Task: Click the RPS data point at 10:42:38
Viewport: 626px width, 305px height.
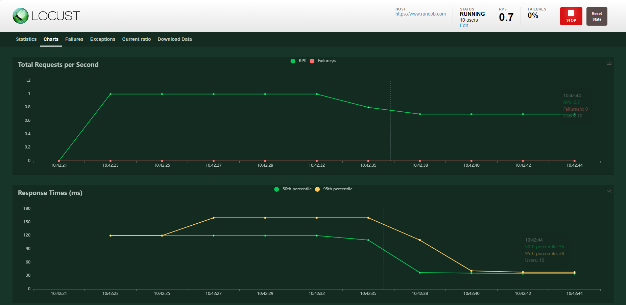Action: coord(420,114)
